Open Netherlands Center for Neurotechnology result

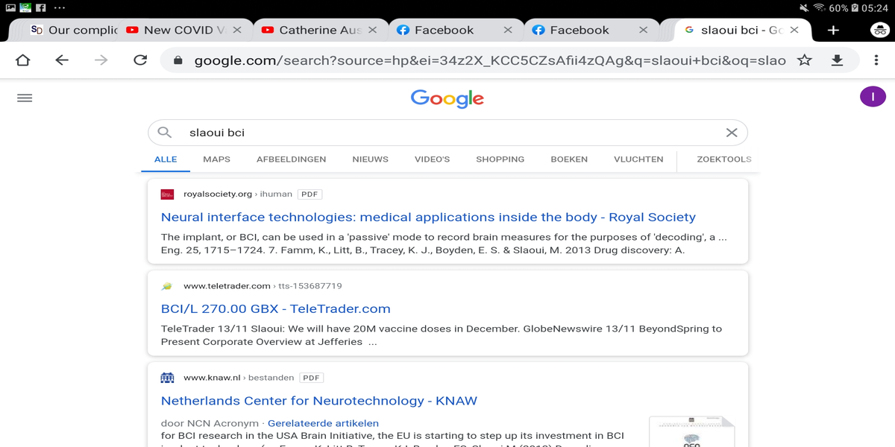coord(319,400)
